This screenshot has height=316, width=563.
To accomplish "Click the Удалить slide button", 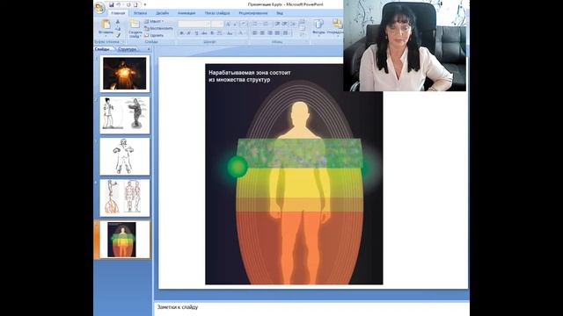I will [x=154, y=35].
